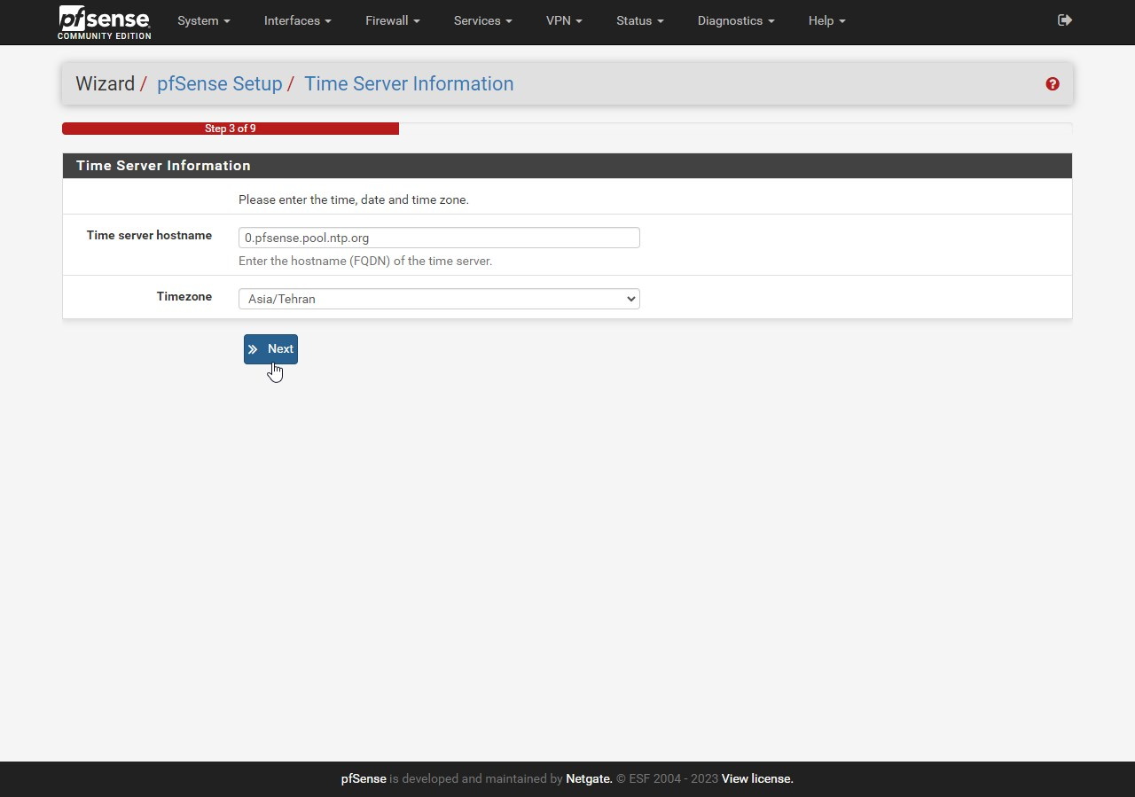1135x797 pixels.
Task: Open the pfSense link in the footer
Action: click(364, 779)
